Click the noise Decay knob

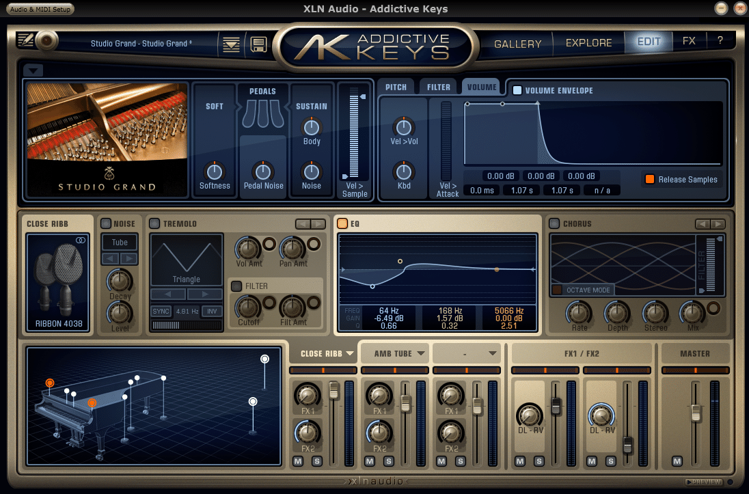click(120, 280)
